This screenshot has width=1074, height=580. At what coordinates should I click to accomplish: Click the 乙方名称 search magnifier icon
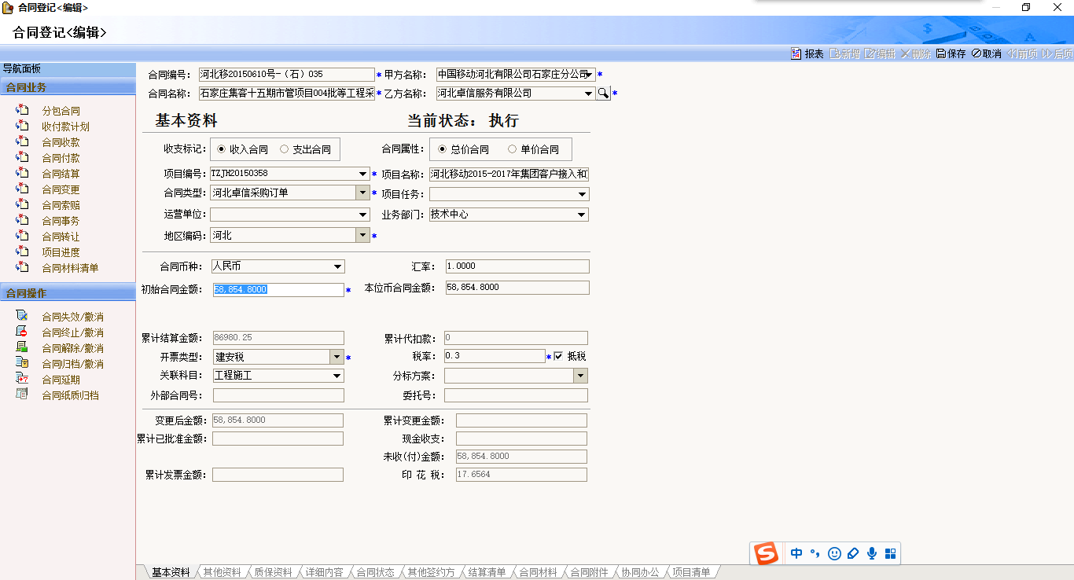[603, 94]
